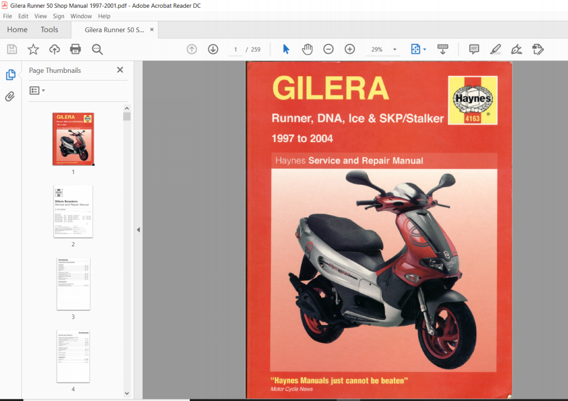Image resolution: width=568 pixels, height=401 pixels.
Task: Select the Hand pan tool
Action: [x=307, y=49]
